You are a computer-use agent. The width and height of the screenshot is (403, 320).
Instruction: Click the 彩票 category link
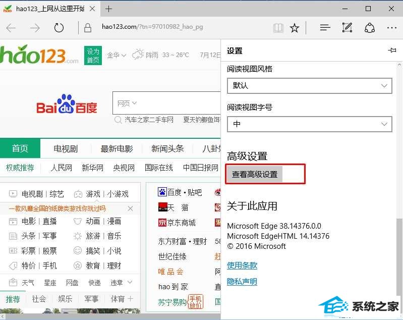click(x=29, y=251)
